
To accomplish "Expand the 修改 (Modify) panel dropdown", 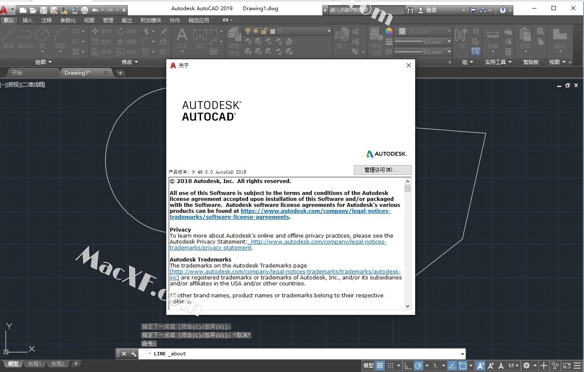I will pyautogui.click(x=130, y=62).
